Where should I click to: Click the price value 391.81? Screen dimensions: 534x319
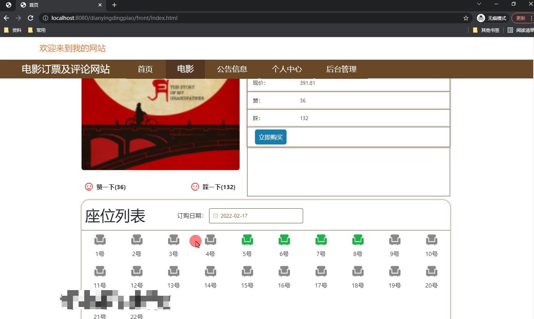[x=307, y=83]
